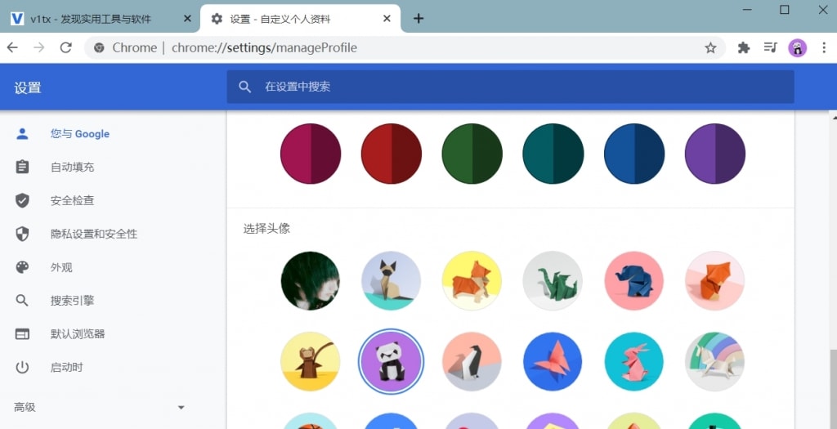Screen dimensions: 837x429
Task: Pick the purple theme color
Action: point(714,154)
